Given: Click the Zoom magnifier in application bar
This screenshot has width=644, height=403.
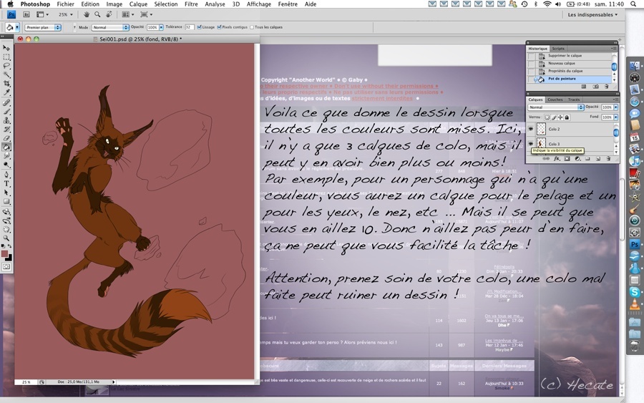Looking at the screenshot, I should click(97, 14).
